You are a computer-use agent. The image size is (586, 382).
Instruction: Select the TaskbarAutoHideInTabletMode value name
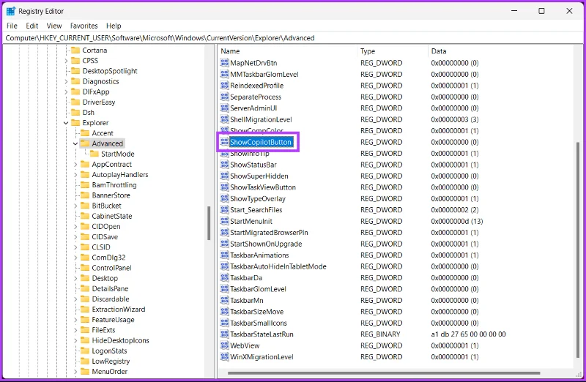278,266
